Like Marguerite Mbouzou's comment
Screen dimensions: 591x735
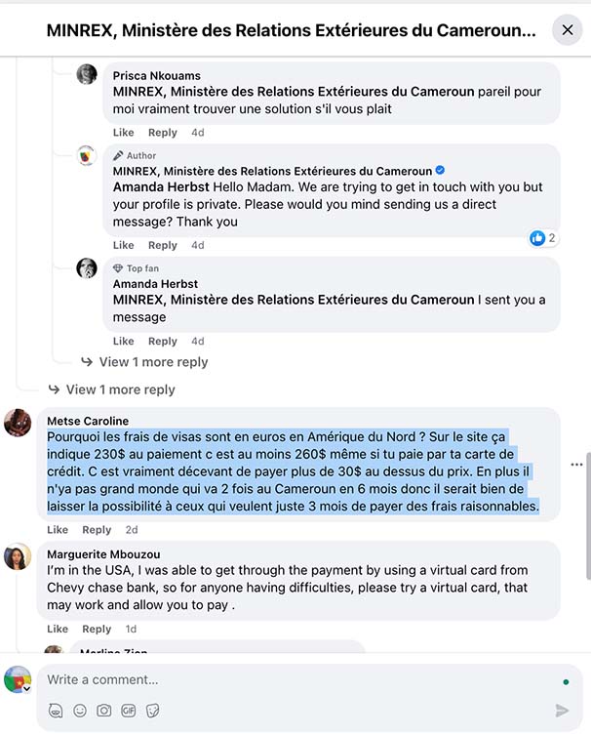(58, 630)
